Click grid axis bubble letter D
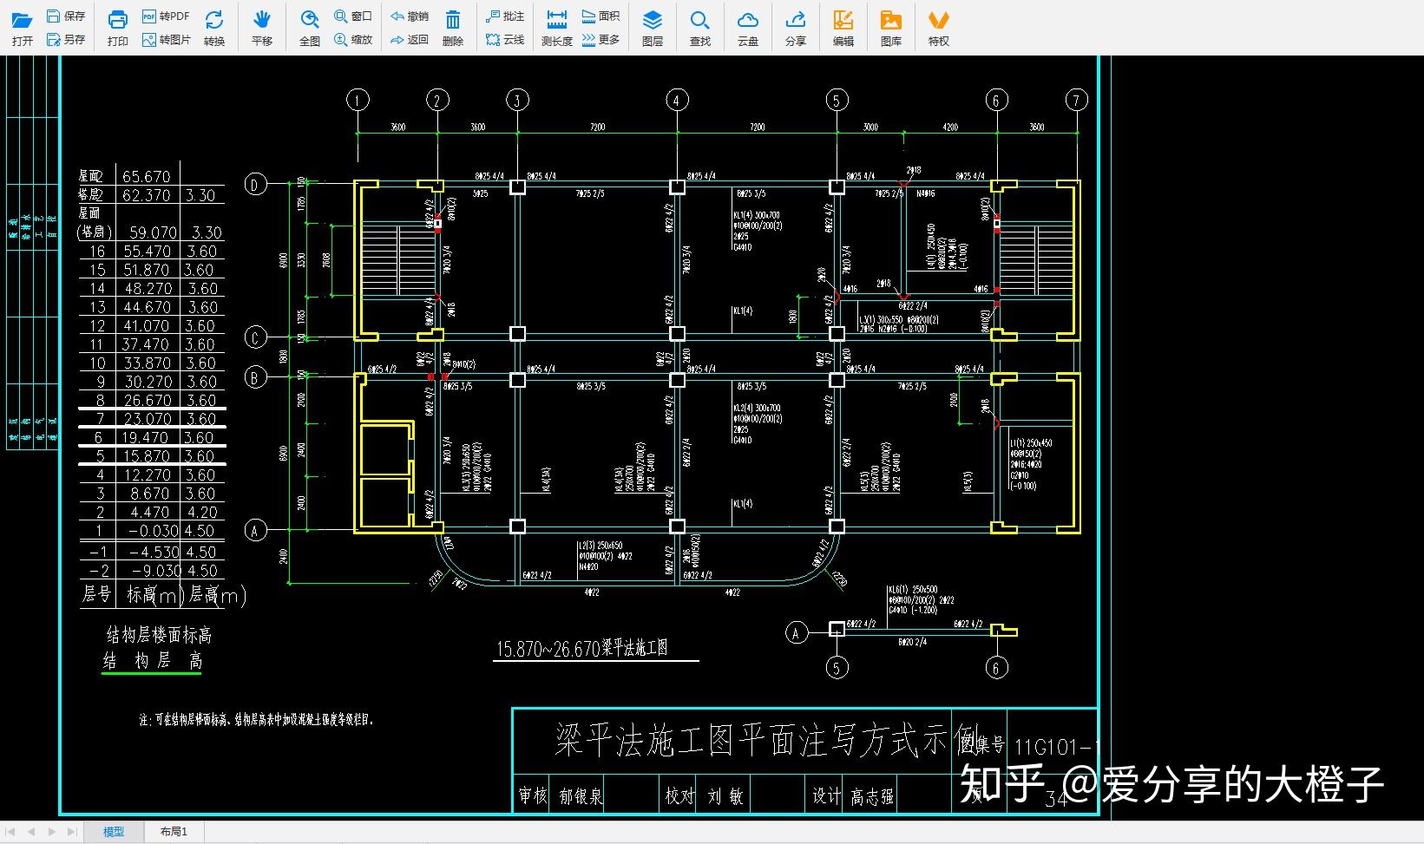The image size is (1424, 844). (x=255, y=184)
